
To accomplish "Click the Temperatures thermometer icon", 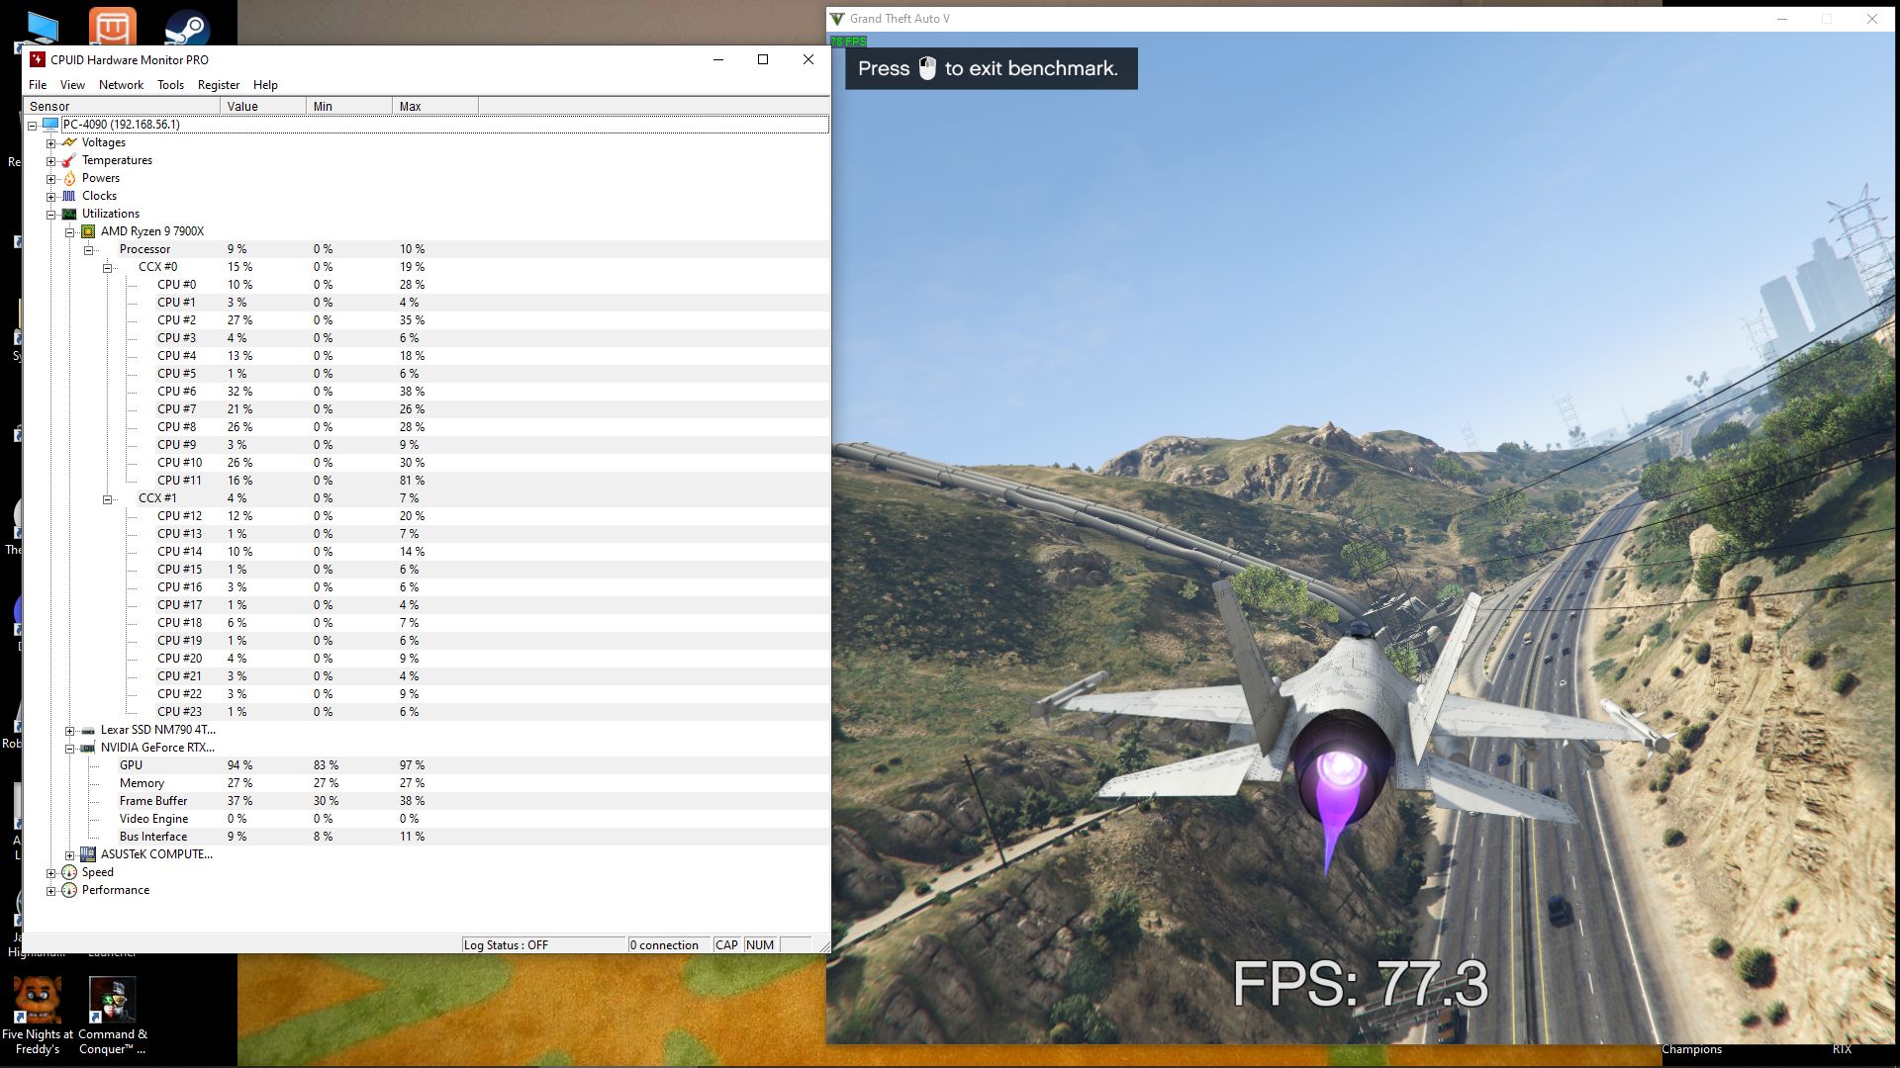I will click(69, 160).
